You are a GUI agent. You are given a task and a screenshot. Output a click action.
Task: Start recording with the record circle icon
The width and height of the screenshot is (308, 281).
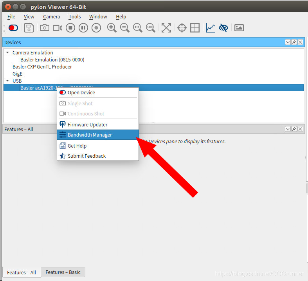click(x=96, y=28)
